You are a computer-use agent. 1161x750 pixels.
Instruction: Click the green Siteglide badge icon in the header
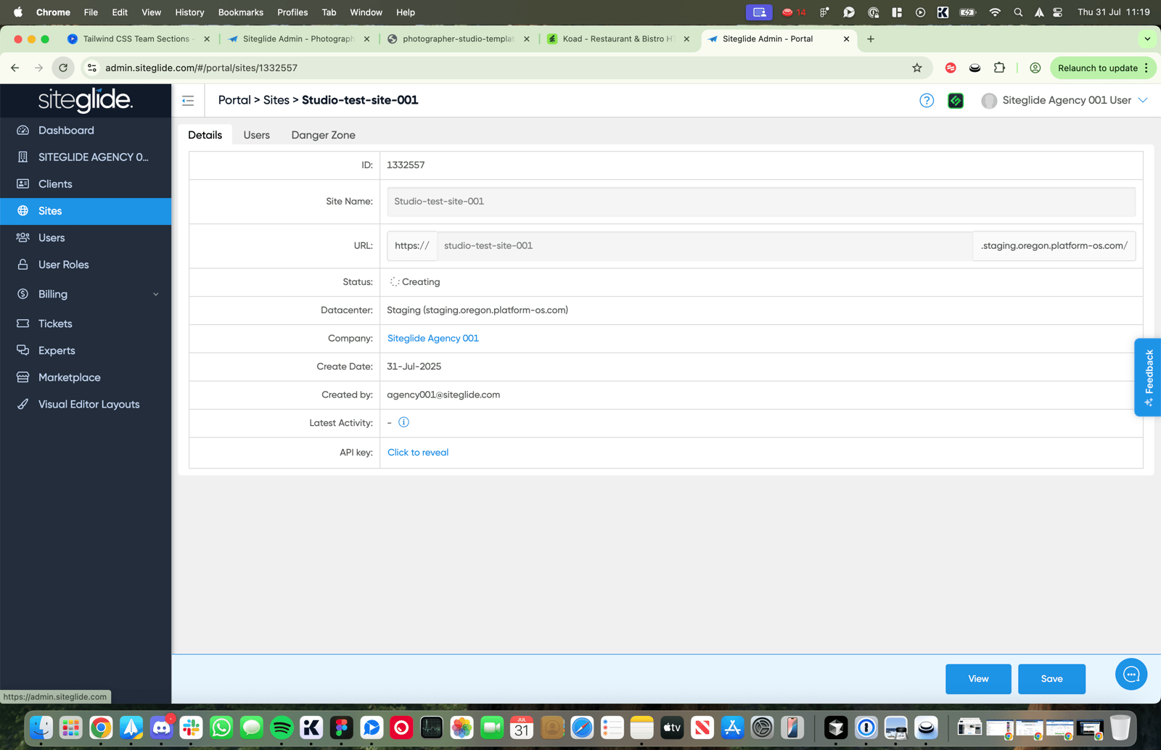click(956, 101)
